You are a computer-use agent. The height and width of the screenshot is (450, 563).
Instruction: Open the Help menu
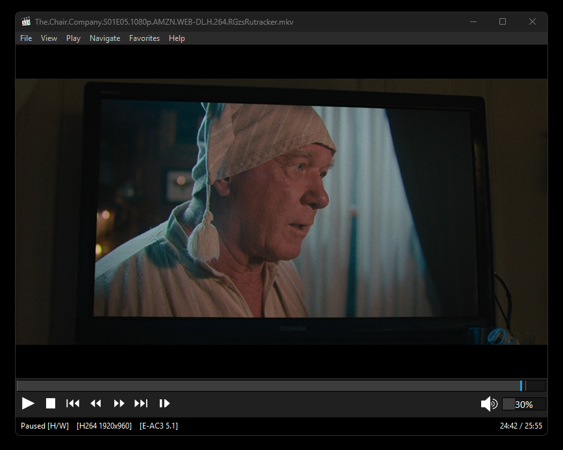pyautogui.click(x=177, y=38)
